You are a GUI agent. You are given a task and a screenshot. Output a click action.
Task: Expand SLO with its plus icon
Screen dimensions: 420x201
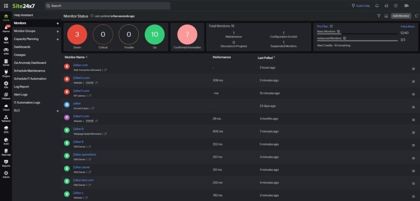(57, 111)
